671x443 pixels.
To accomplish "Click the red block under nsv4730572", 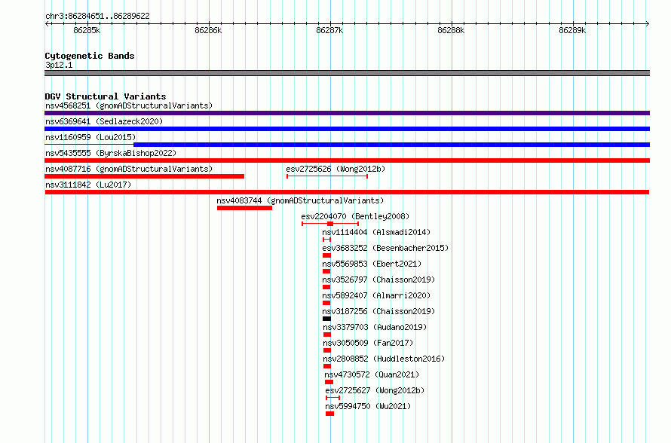I will 329,382.
